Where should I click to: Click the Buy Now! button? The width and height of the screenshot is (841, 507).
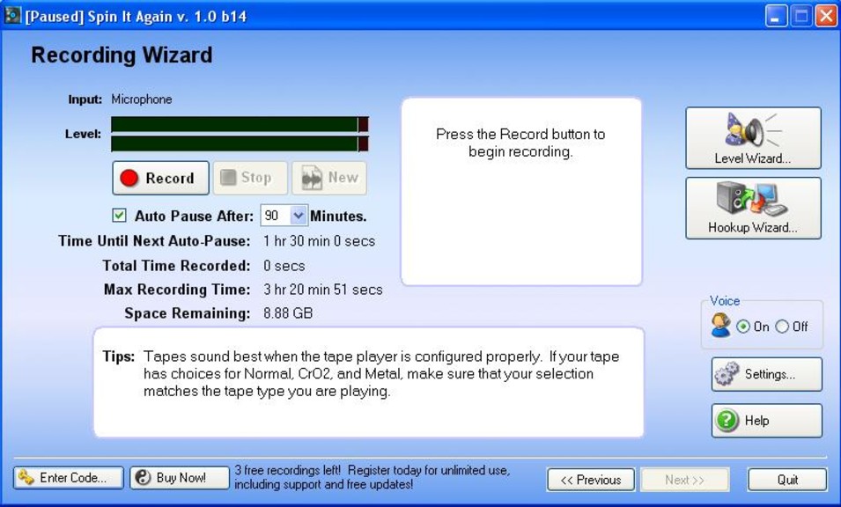pos(180,478)
